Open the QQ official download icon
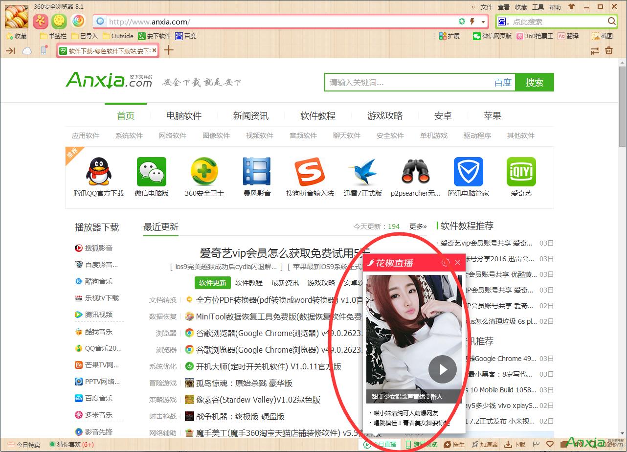The image size is (627, 452). 99,171
